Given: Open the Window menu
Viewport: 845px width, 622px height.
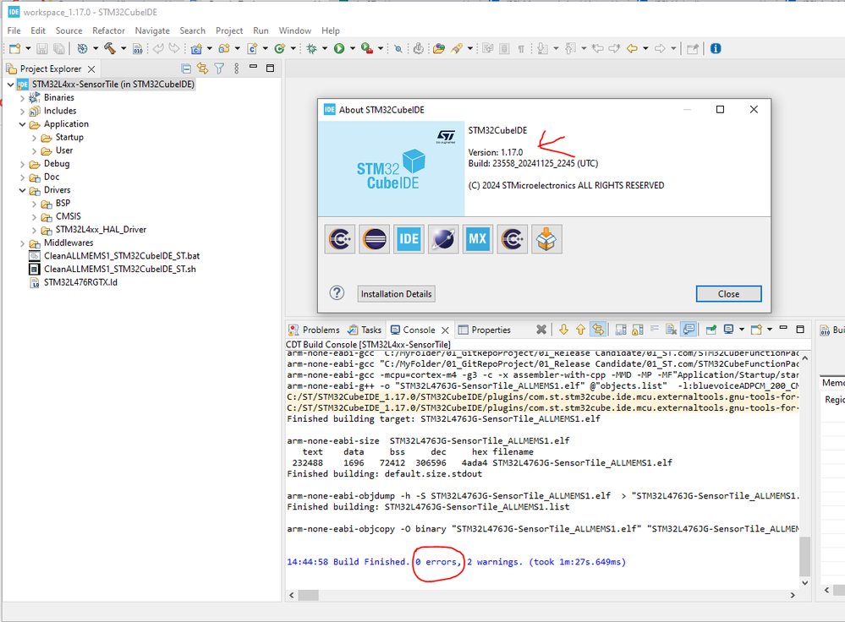Looking at the screenshot, I should click(295, 30).
